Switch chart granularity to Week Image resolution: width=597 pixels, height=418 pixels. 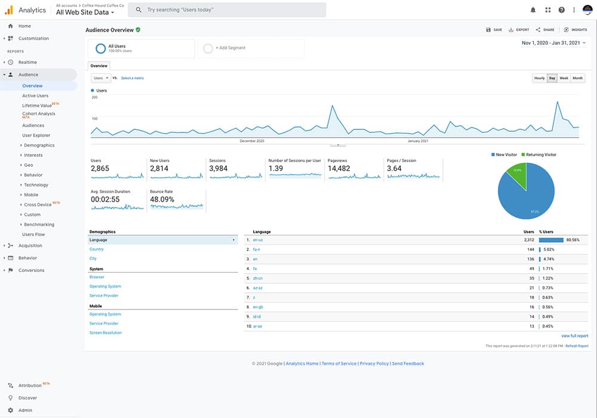[564, 78]
